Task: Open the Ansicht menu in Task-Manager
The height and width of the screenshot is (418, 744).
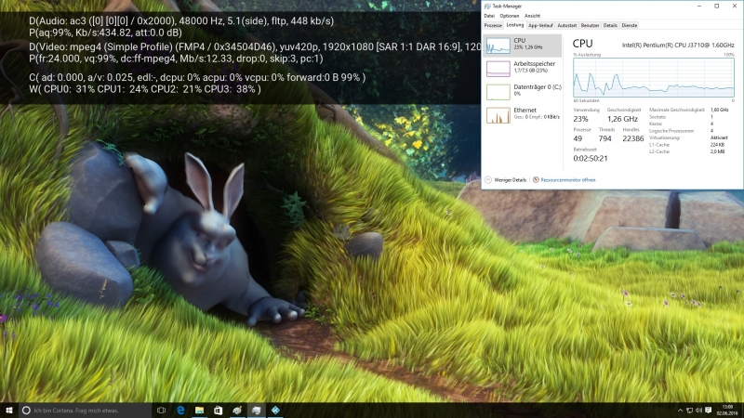Action: pos(532,16)
